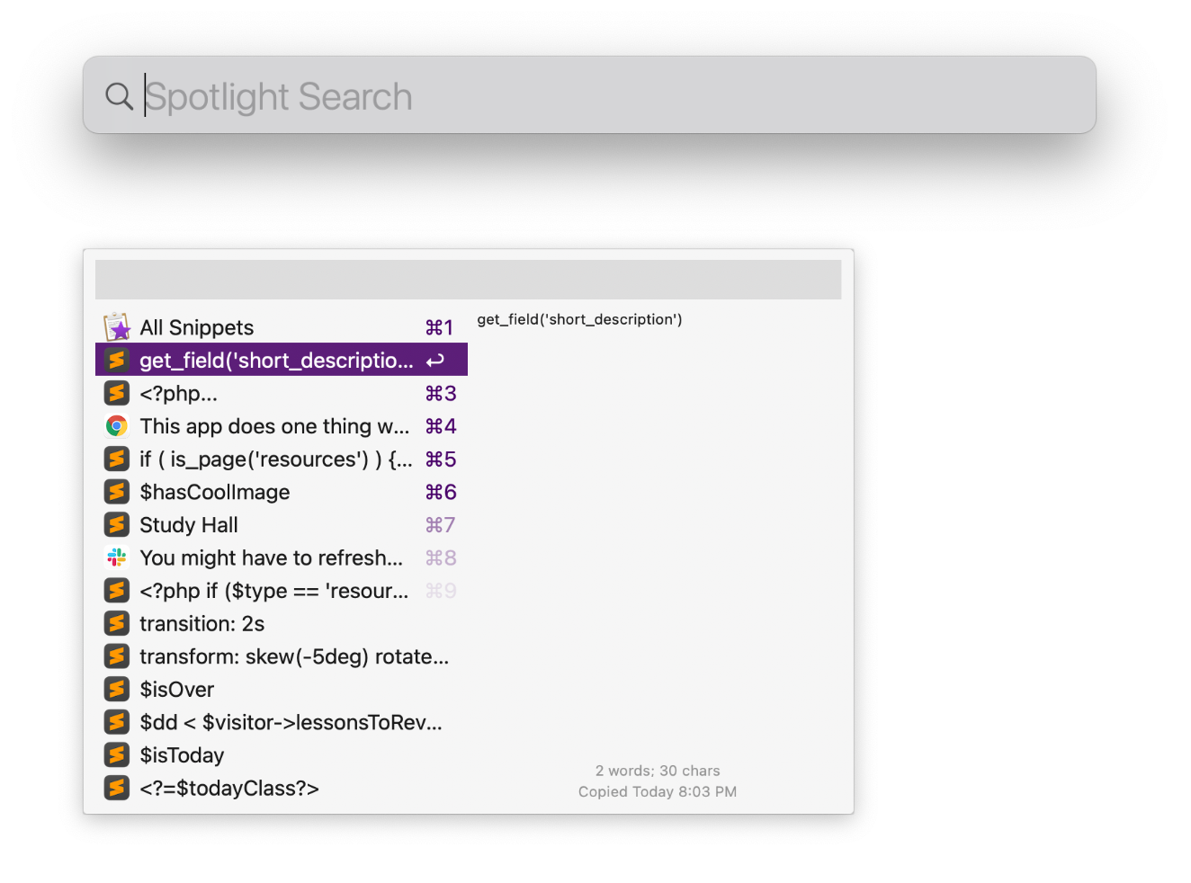This screenshot has width=1191, height=883.
Task: Click Sublime icon next to <?php...
Action: (117, 393)
